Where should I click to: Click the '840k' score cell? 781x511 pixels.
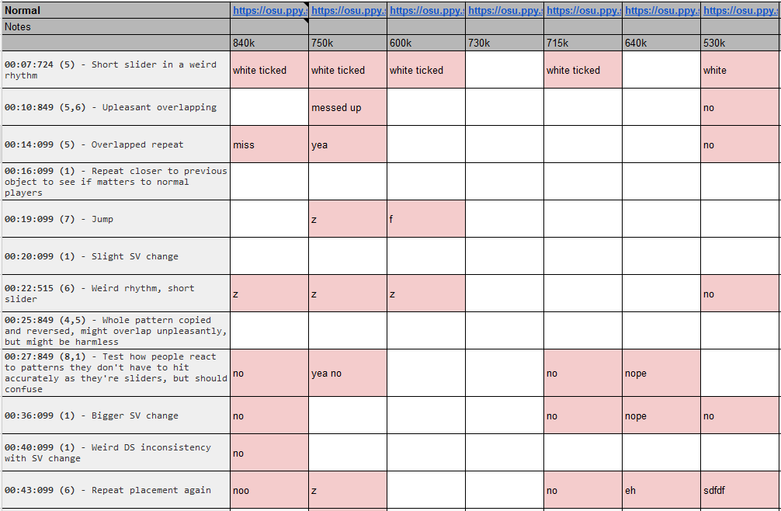(x=269, y=43)
